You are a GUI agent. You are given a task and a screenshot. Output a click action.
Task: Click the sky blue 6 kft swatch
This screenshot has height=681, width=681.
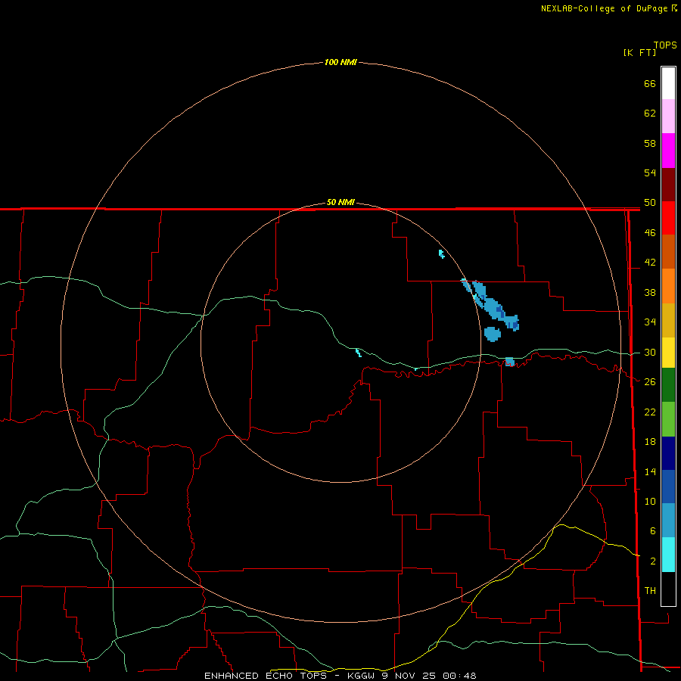click(x=668, y=521)
